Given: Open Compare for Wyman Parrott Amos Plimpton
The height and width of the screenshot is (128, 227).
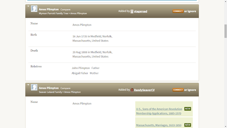Looking at the screenshot, I should [x=65, y=10].
